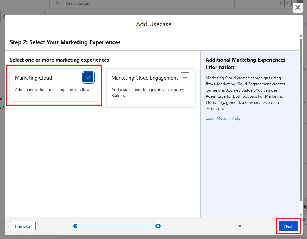Click Additional Marketing Experiences Information heading
307x239 pixels.
click(x=245, y=64)
